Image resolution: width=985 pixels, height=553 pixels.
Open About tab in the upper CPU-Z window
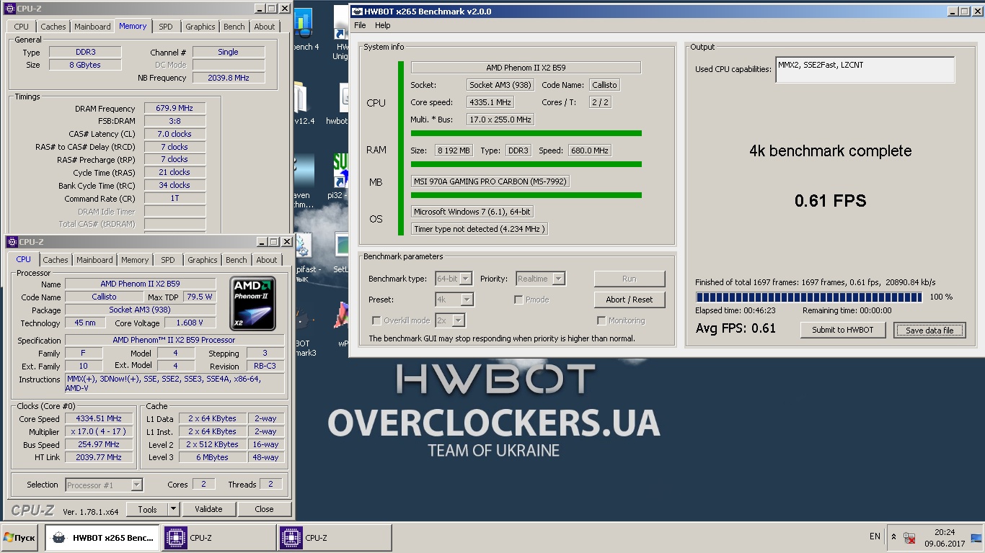point(265,27)
